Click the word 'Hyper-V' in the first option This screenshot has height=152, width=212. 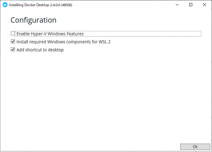tap(39, 34)
